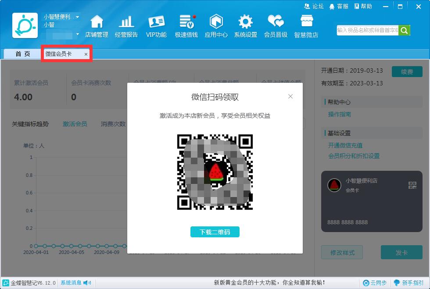
Task: Click the 帮助中心 section heading
Action: click(339, 102)
